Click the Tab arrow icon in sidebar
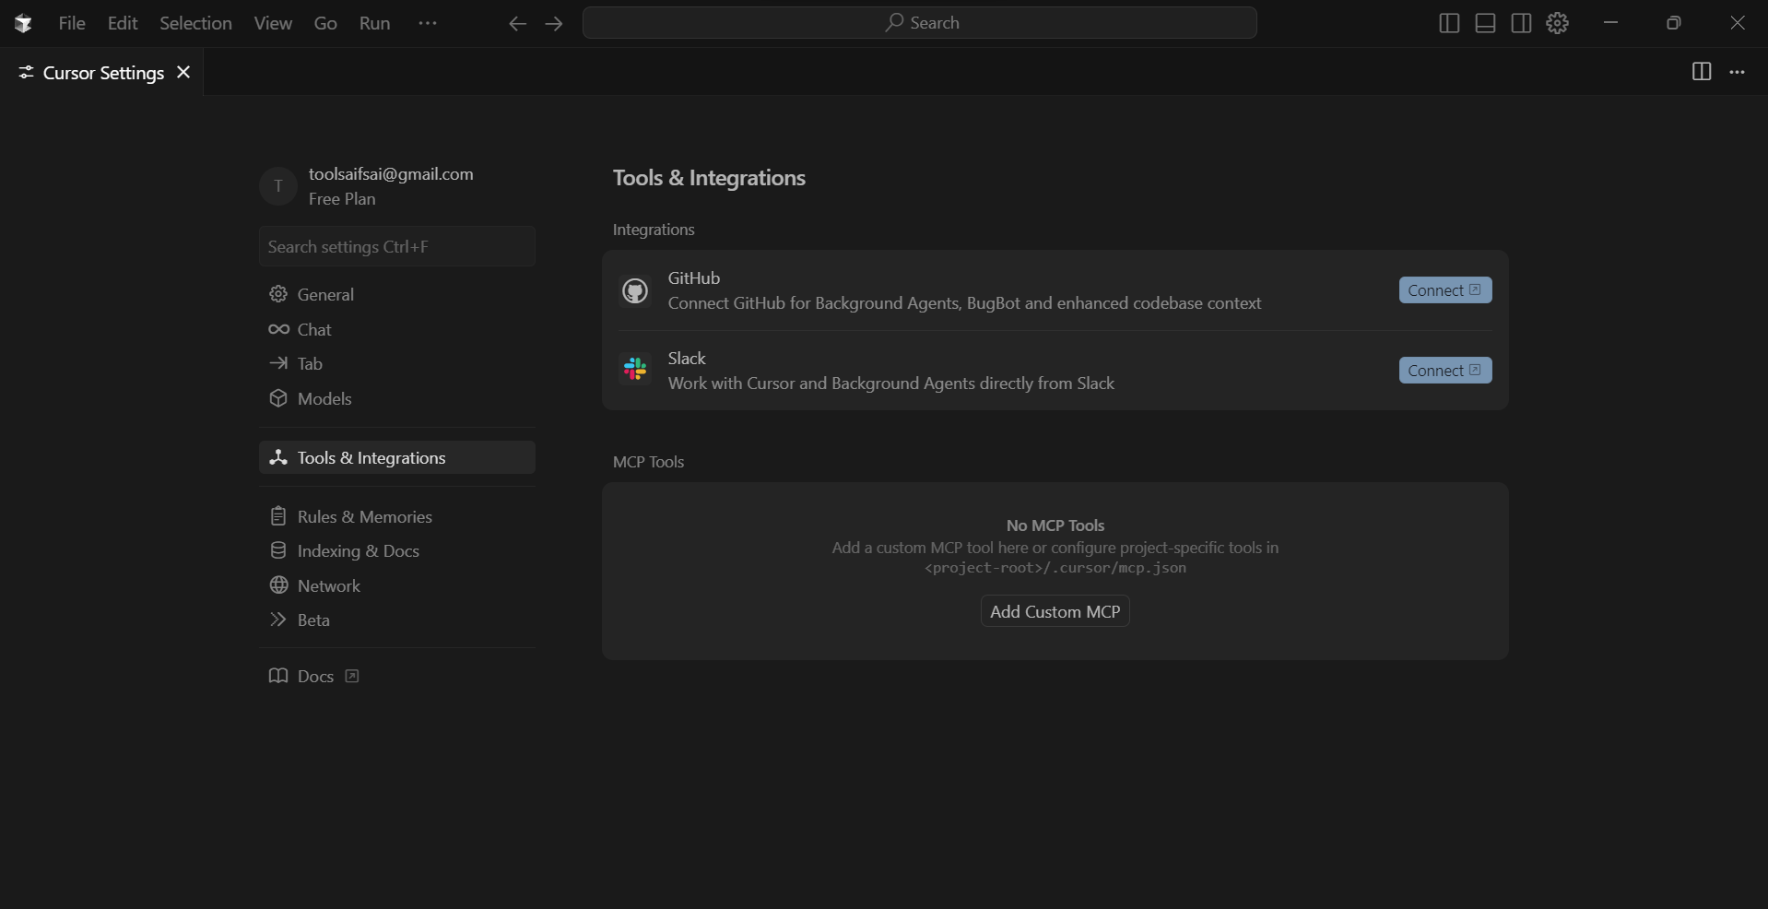The image size is (1768, 909). pos(278,363)
